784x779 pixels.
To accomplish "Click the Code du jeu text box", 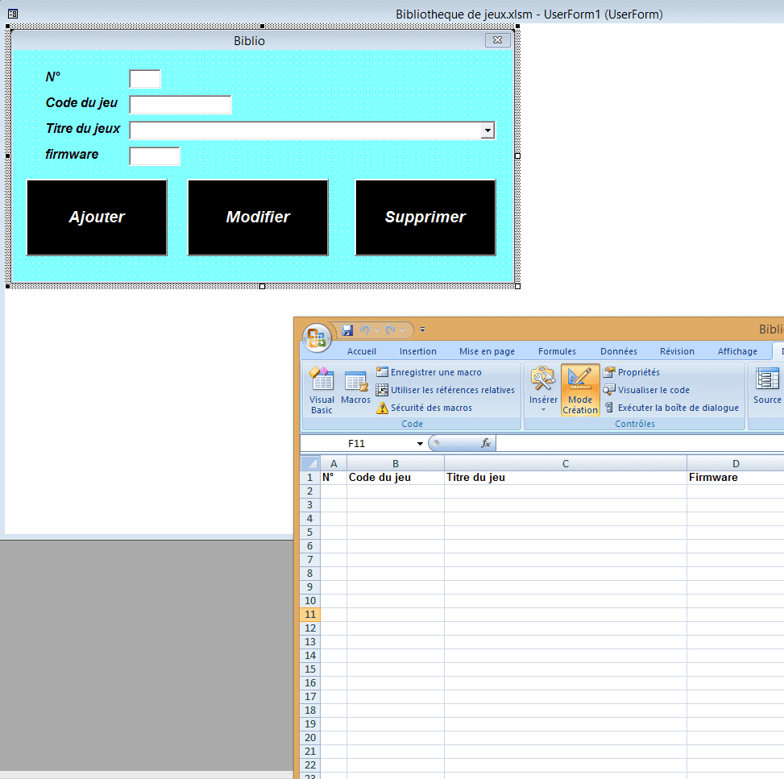I will [180, 105].
